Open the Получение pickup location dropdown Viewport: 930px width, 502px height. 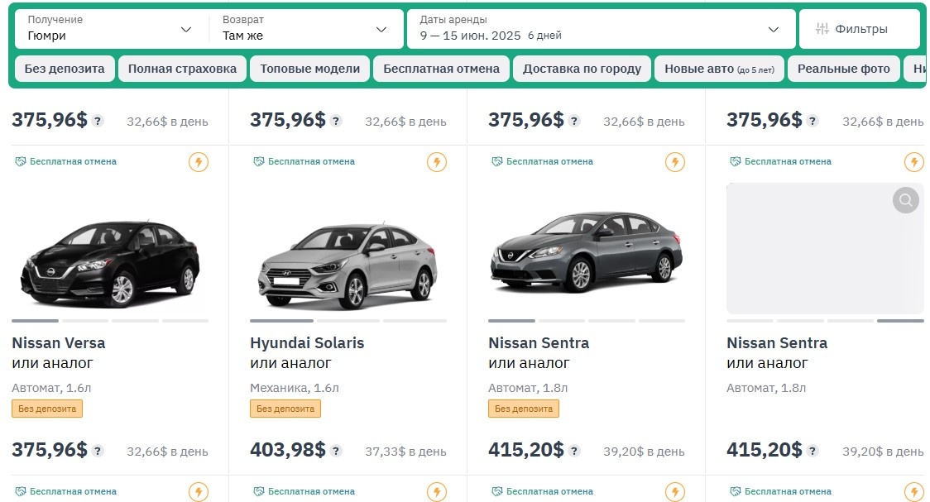[108, 27]
